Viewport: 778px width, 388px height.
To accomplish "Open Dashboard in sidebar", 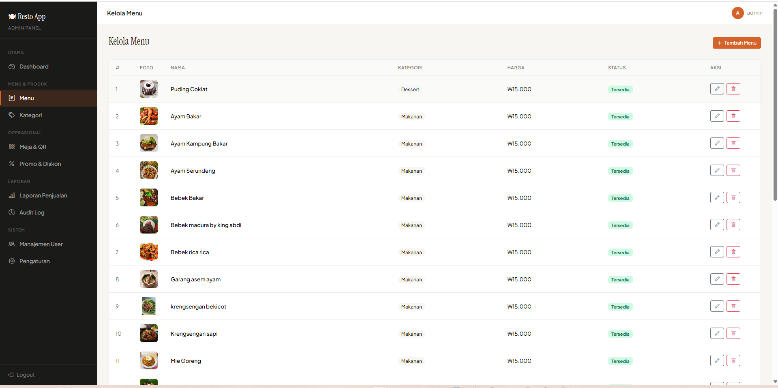I will pyautogui.click(x=49, y=66).
